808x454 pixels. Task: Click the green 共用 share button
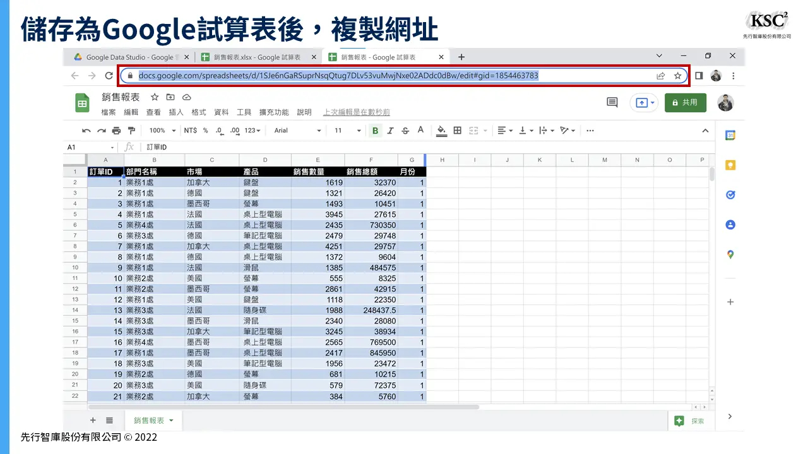[x=686, y=102]
